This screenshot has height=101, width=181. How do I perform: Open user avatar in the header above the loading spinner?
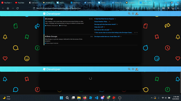coord(137,69)
